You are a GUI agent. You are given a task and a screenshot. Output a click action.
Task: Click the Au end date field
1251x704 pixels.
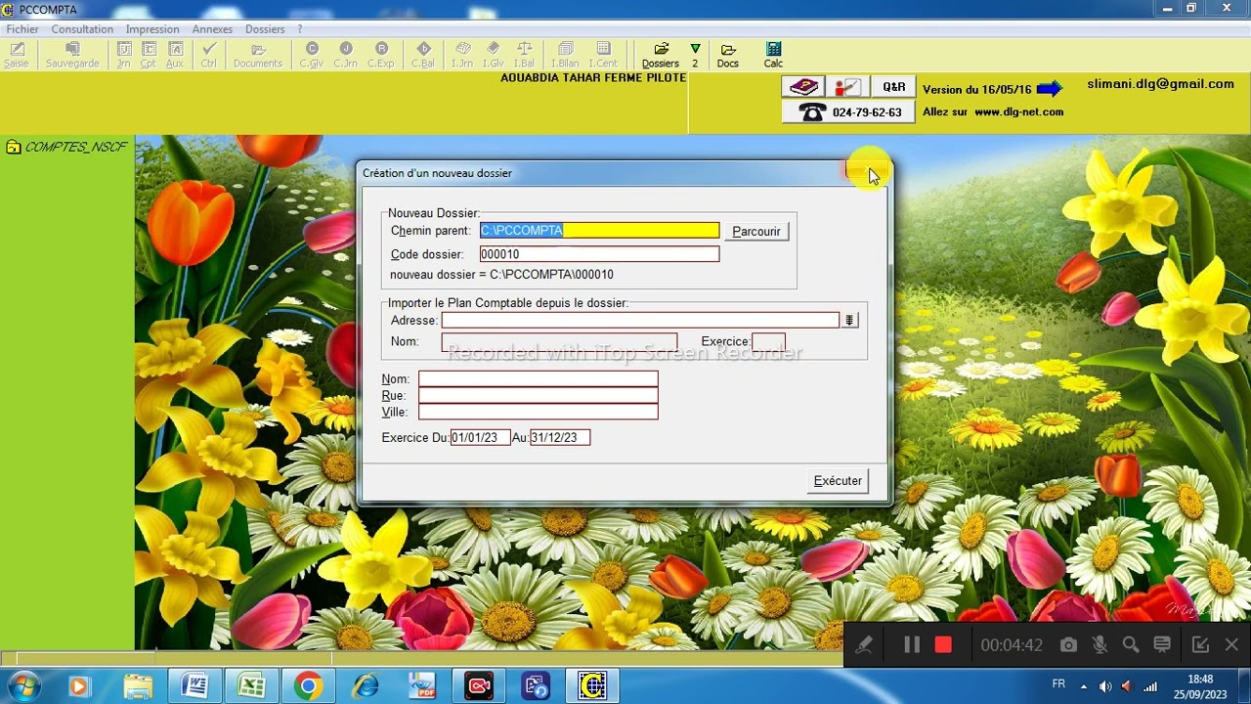pos(560,438)
